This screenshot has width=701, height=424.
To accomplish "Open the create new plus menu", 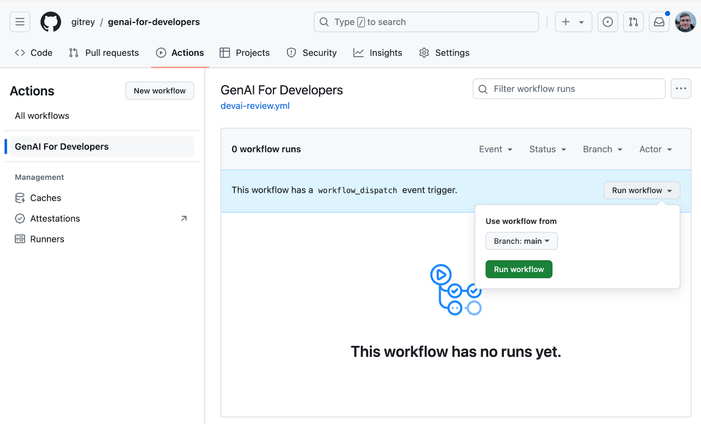I will coord(573,22).
